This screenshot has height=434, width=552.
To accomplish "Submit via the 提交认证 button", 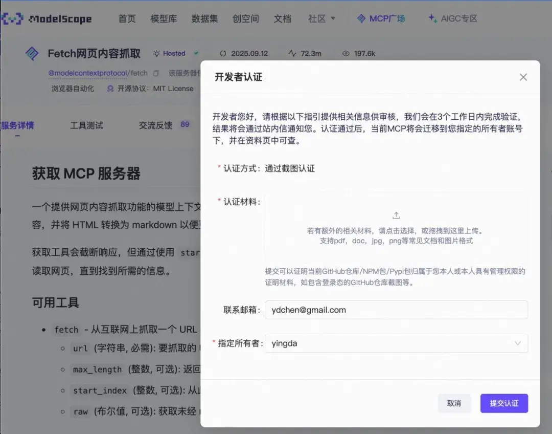I will coord(504,403).
